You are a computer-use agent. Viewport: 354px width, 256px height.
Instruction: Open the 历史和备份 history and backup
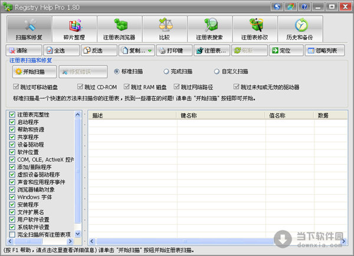pos(300,29)
